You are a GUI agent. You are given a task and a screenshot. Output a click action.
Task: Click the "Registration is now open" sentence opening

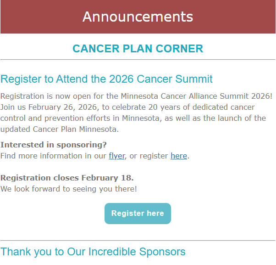(41, 96)
